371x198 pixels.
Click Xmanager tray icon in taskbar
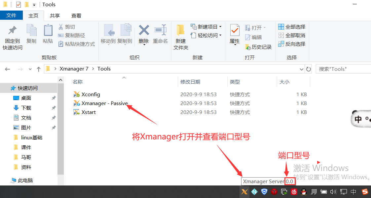click(x=244, y=192)
